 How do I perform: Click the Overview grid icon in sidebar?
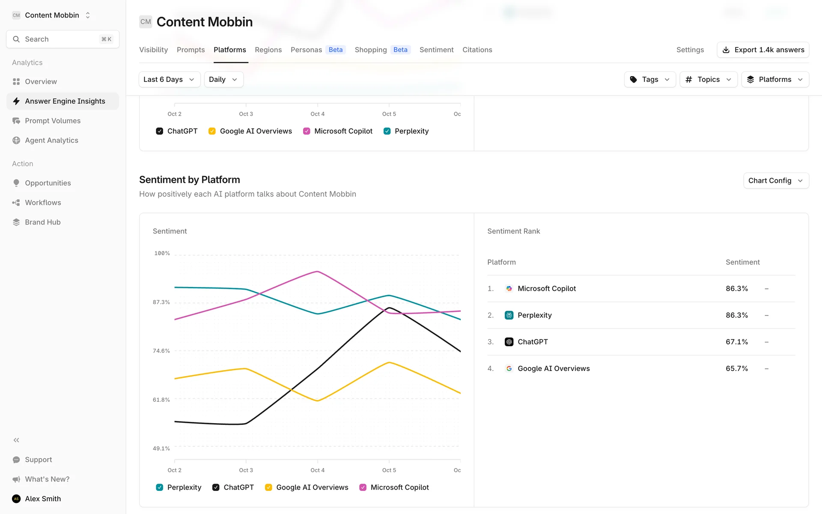click(16, 81)
